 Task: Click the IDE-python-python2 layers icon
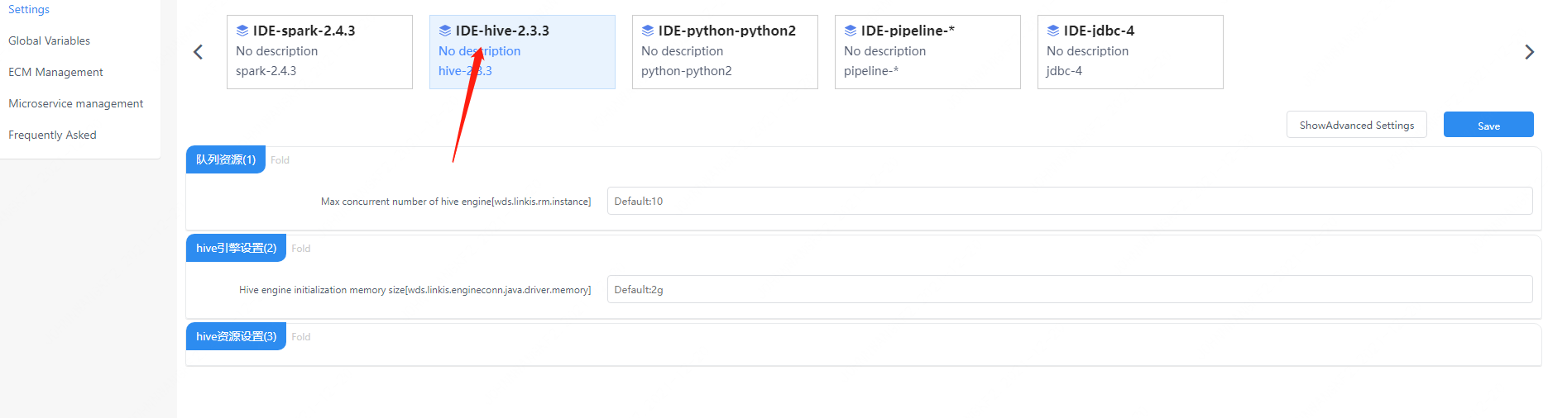tap(648, 31)
